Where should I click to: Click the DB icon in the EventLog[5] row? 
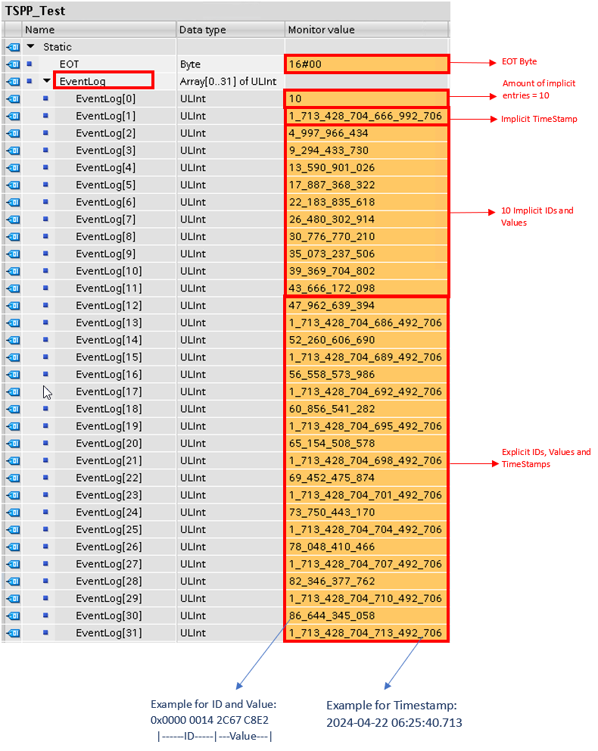13,185
